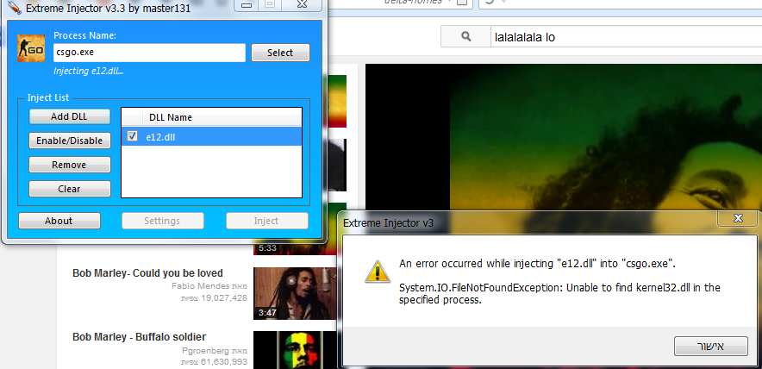This screenshot has height=369, width=762.
Task: Close the error dialog with its X button
Action: click(738, 218)
